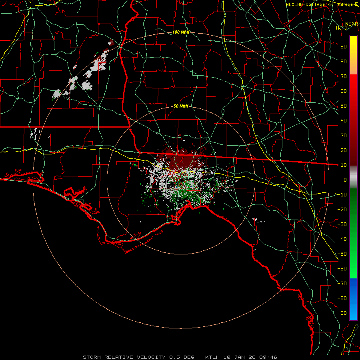360x360 pixels.
Task: Click the "50" value on the velocity scale
Action: 344,106
